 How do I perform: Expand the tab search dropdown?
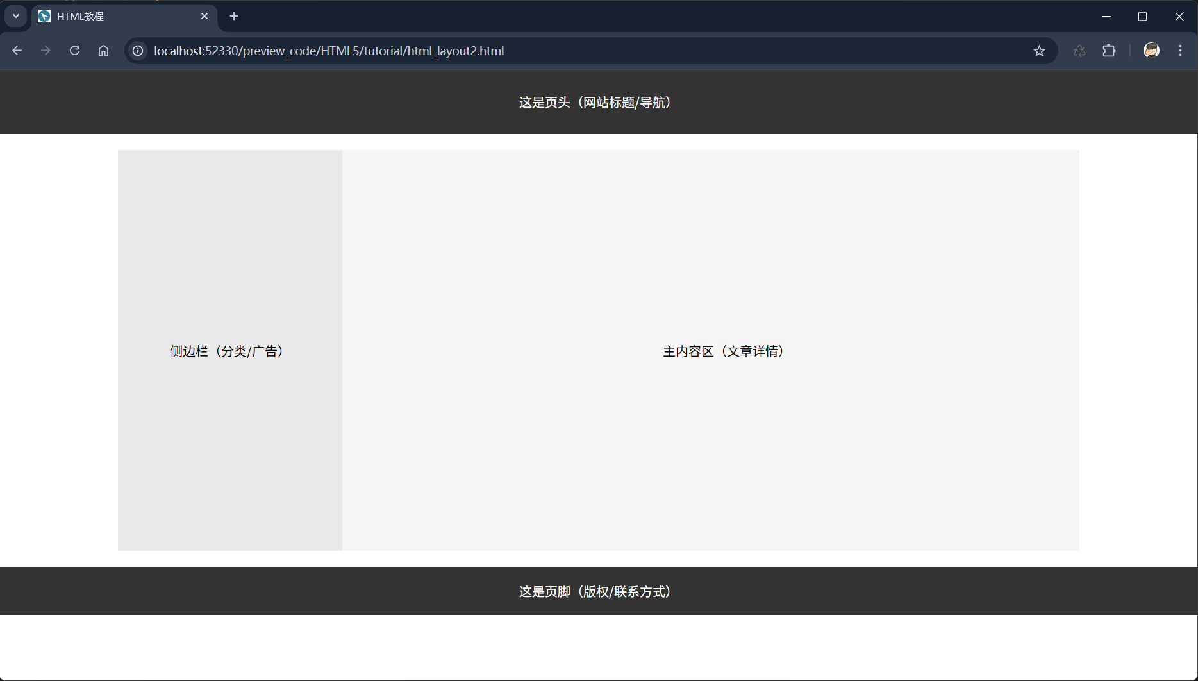tap(16, 16)
